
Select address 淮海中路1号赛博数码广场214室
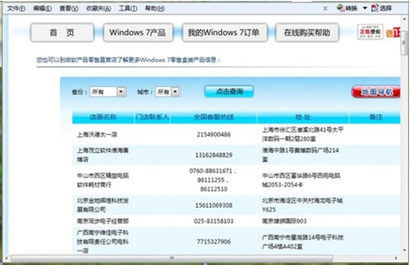301,155
